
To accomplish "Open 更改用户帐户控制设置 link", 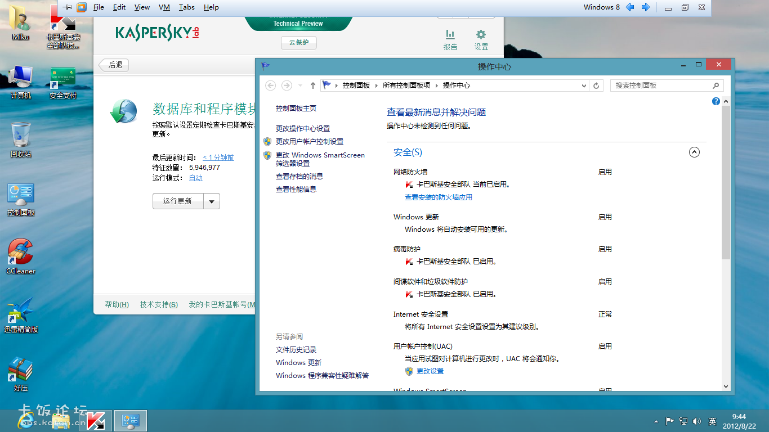I will 310,142.
